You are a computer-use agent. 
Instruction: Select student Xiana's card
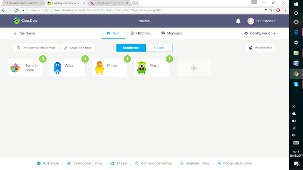click(151, 68)
